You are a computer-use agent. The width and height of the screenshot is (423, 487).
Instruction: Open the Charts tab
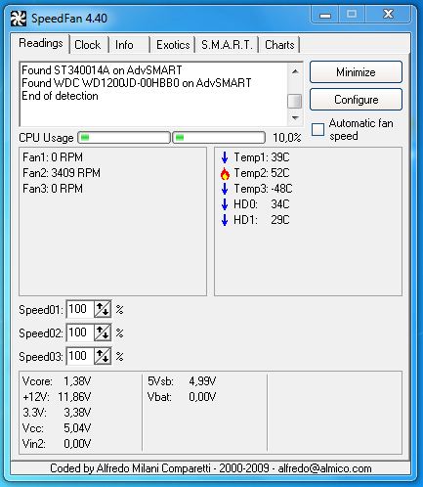point(279,45)
